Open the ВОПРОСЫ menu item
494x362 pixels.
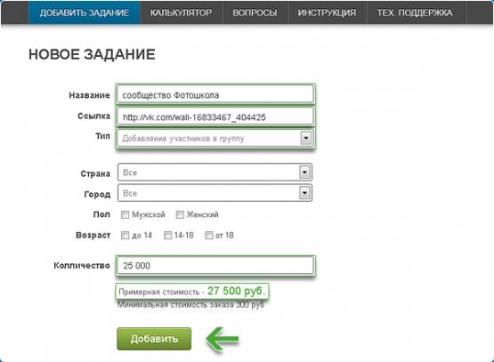click(x=255, y=12)
